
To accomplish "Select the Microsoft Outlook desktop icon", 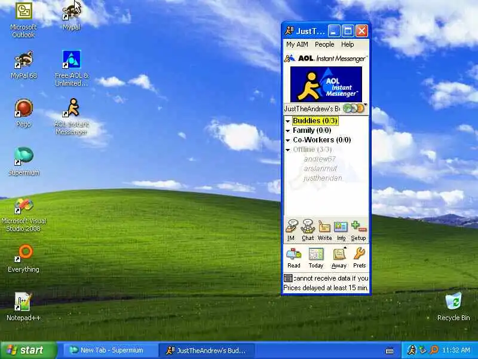I will tap(23, 20).
